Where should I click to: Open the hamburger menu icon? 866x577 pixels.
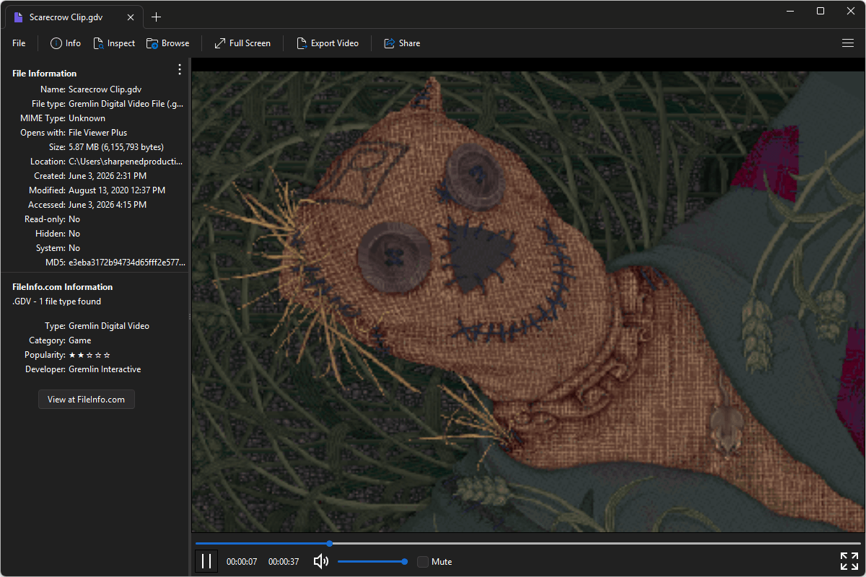[848, 43]
